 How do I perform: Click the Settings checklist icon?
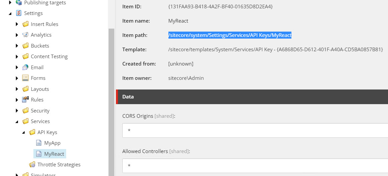19,13
